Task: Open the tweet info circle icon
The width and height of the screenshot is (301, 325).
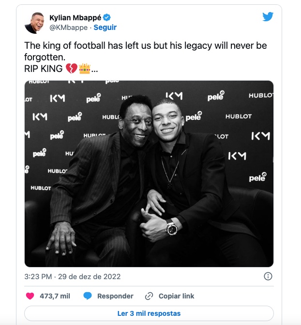Action: click(x=268, y=277)
